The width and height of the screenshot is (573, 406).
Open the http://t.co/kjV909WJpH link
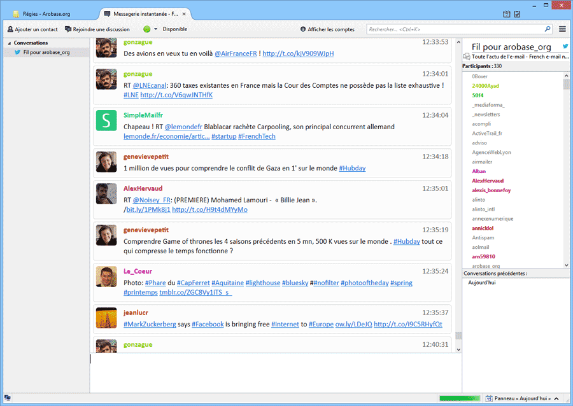[x=298, y=53]
